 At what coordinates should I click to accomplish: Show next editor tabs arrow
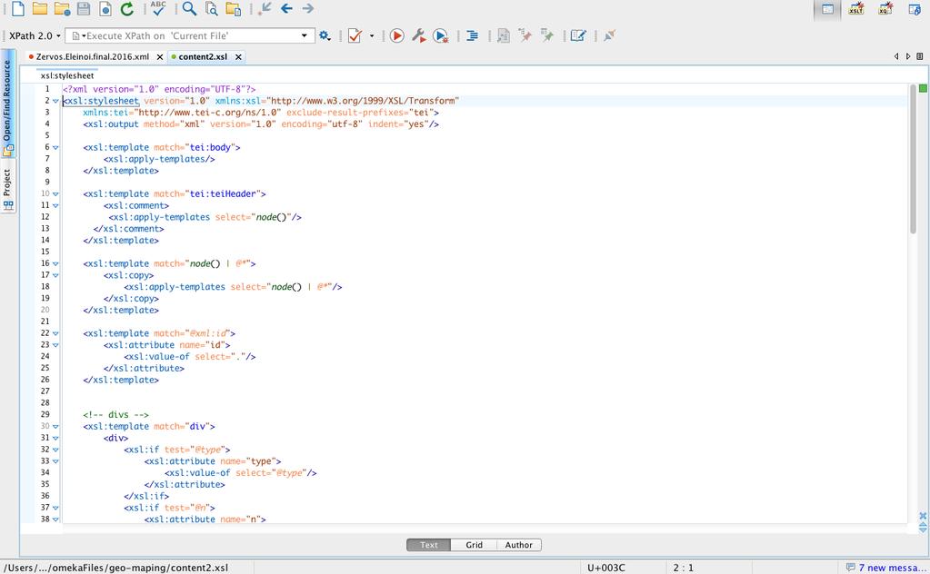tap(908, 56)
